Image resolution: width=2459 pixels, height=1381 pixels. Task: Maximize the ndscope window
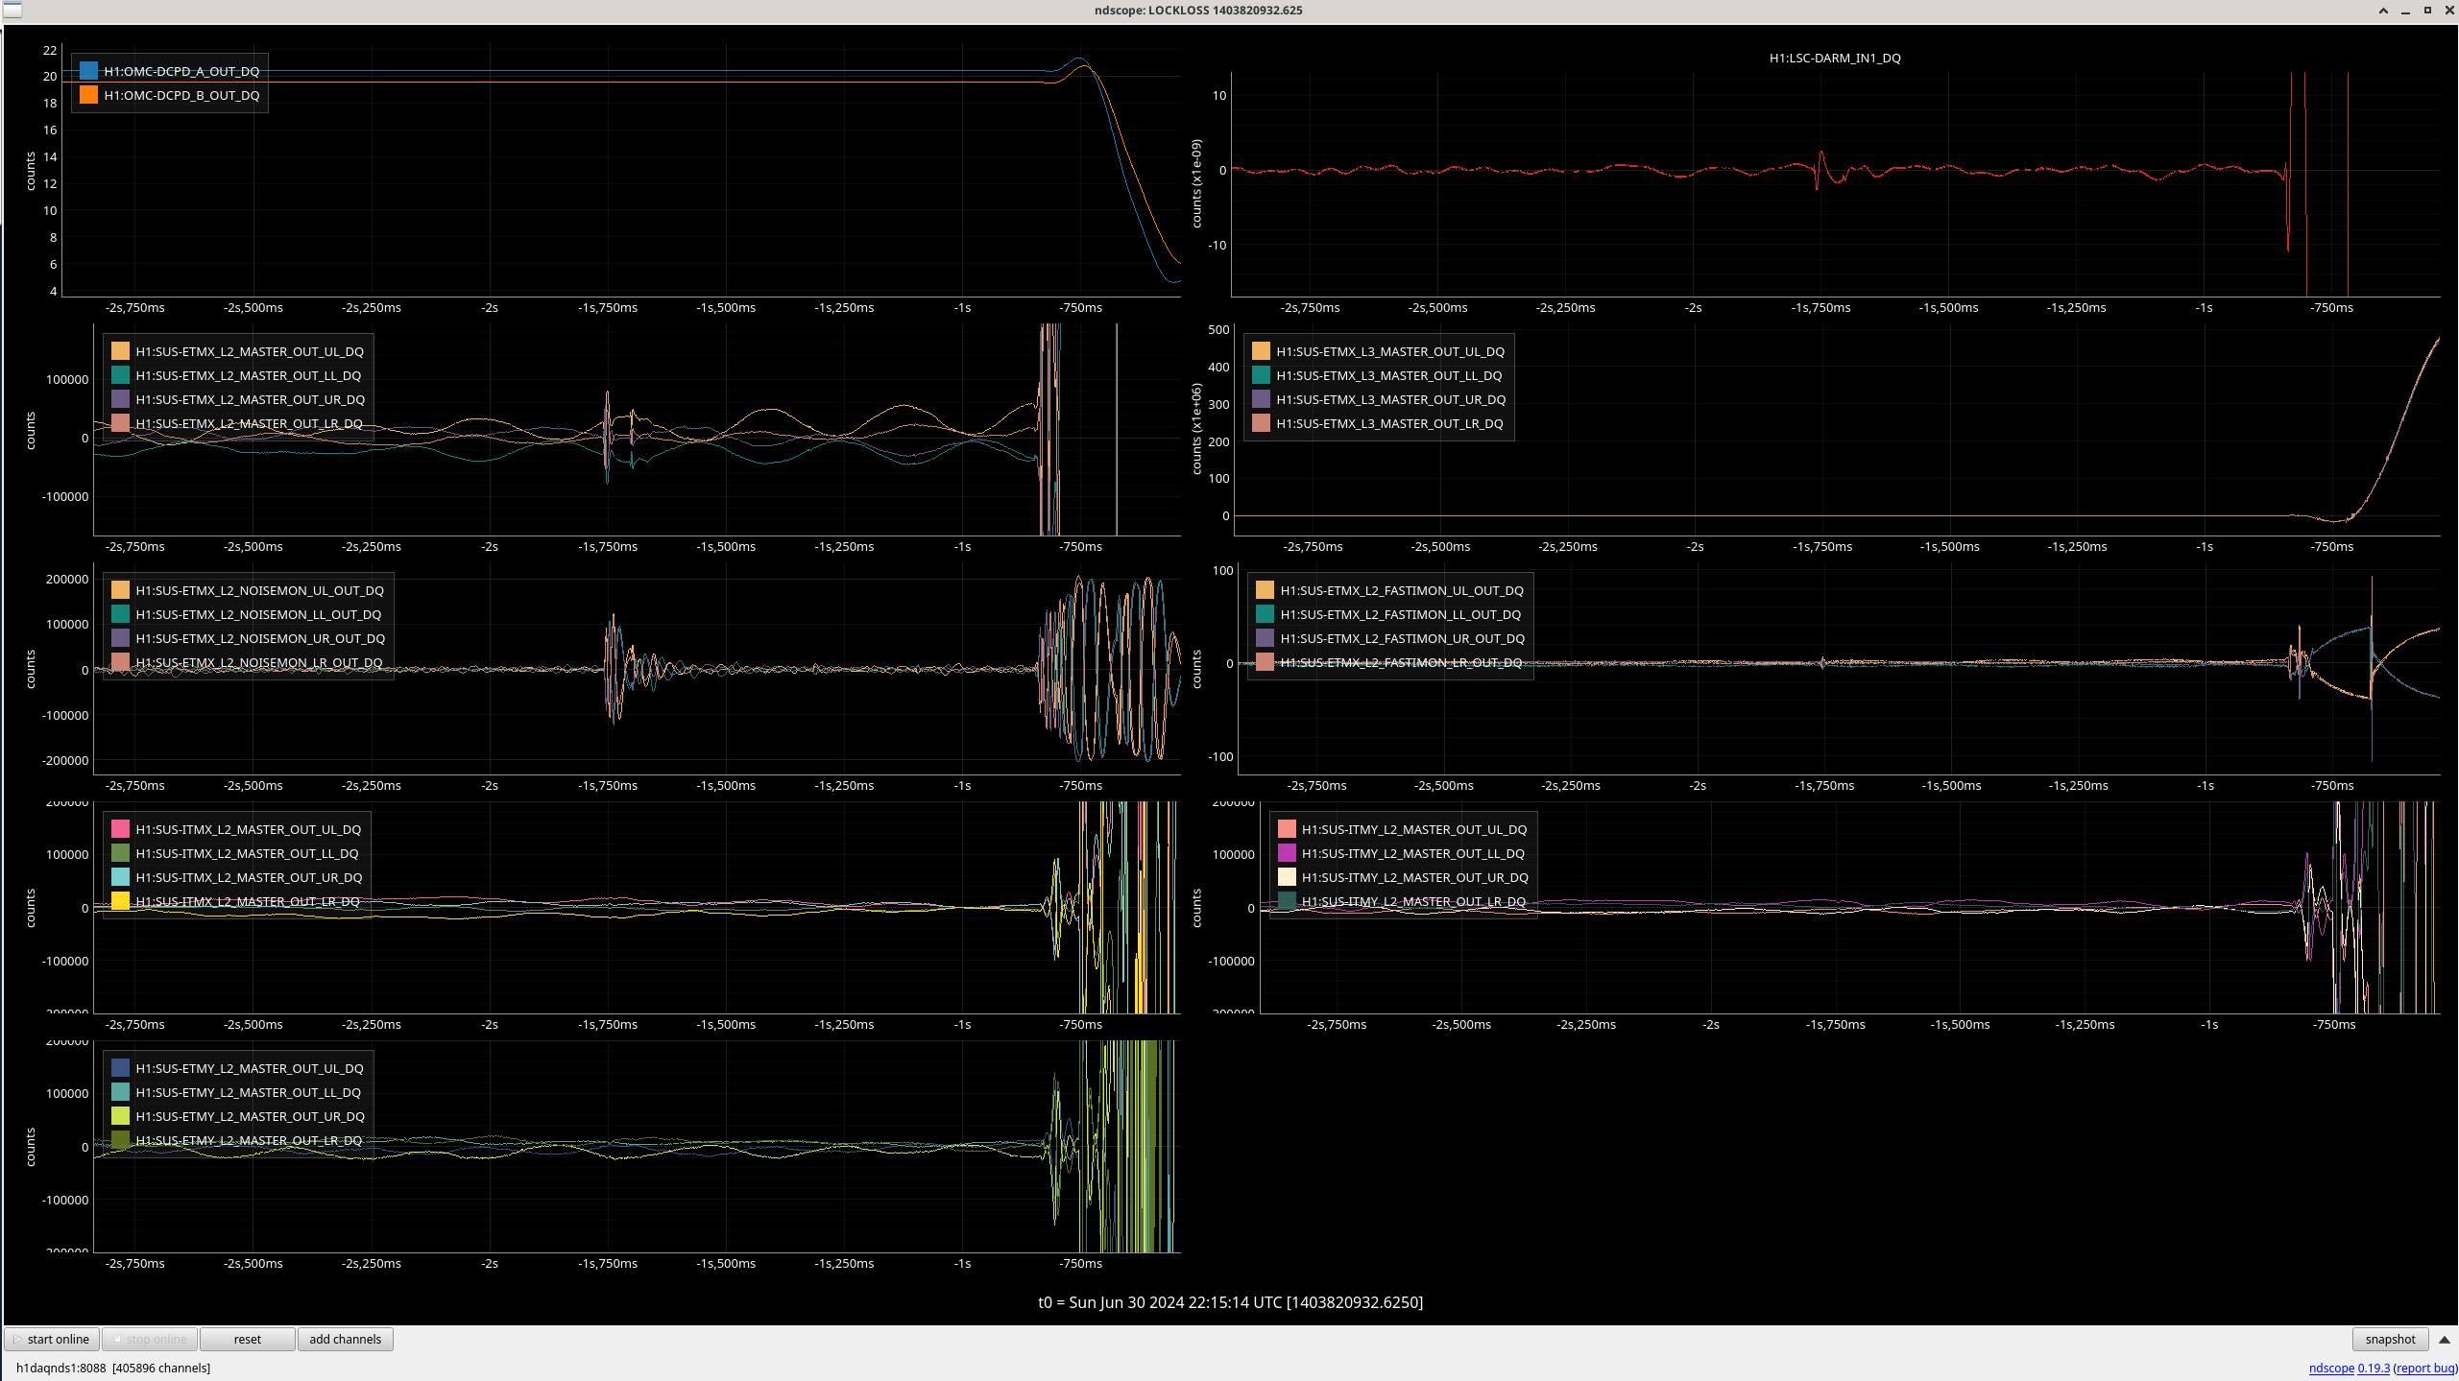[2427, 11]
